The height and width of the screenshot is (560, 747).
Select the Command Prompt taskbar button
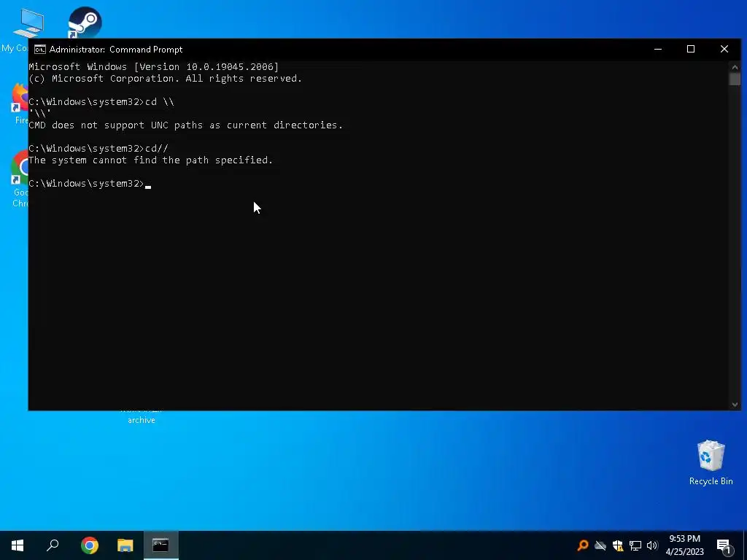(161, 545)
